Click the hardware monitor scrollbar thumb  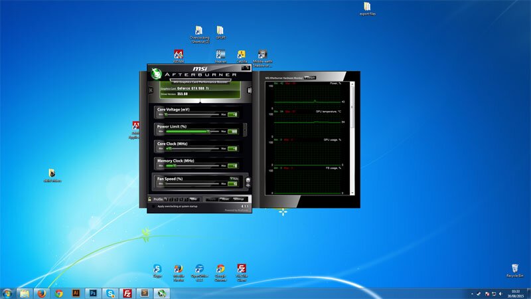click(352, 107)
